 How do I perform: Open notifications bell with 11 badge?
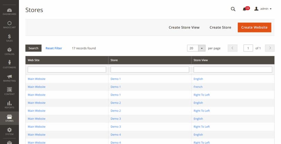[x=246, y=9]
